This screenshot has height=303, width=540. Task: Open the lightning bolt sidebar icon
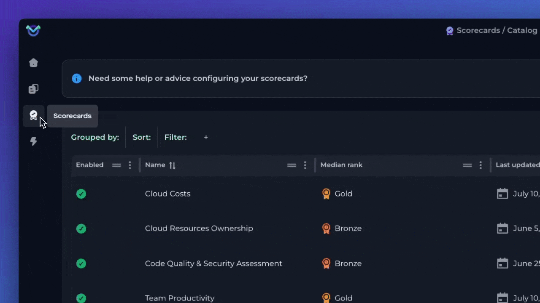tap(33, 141)
